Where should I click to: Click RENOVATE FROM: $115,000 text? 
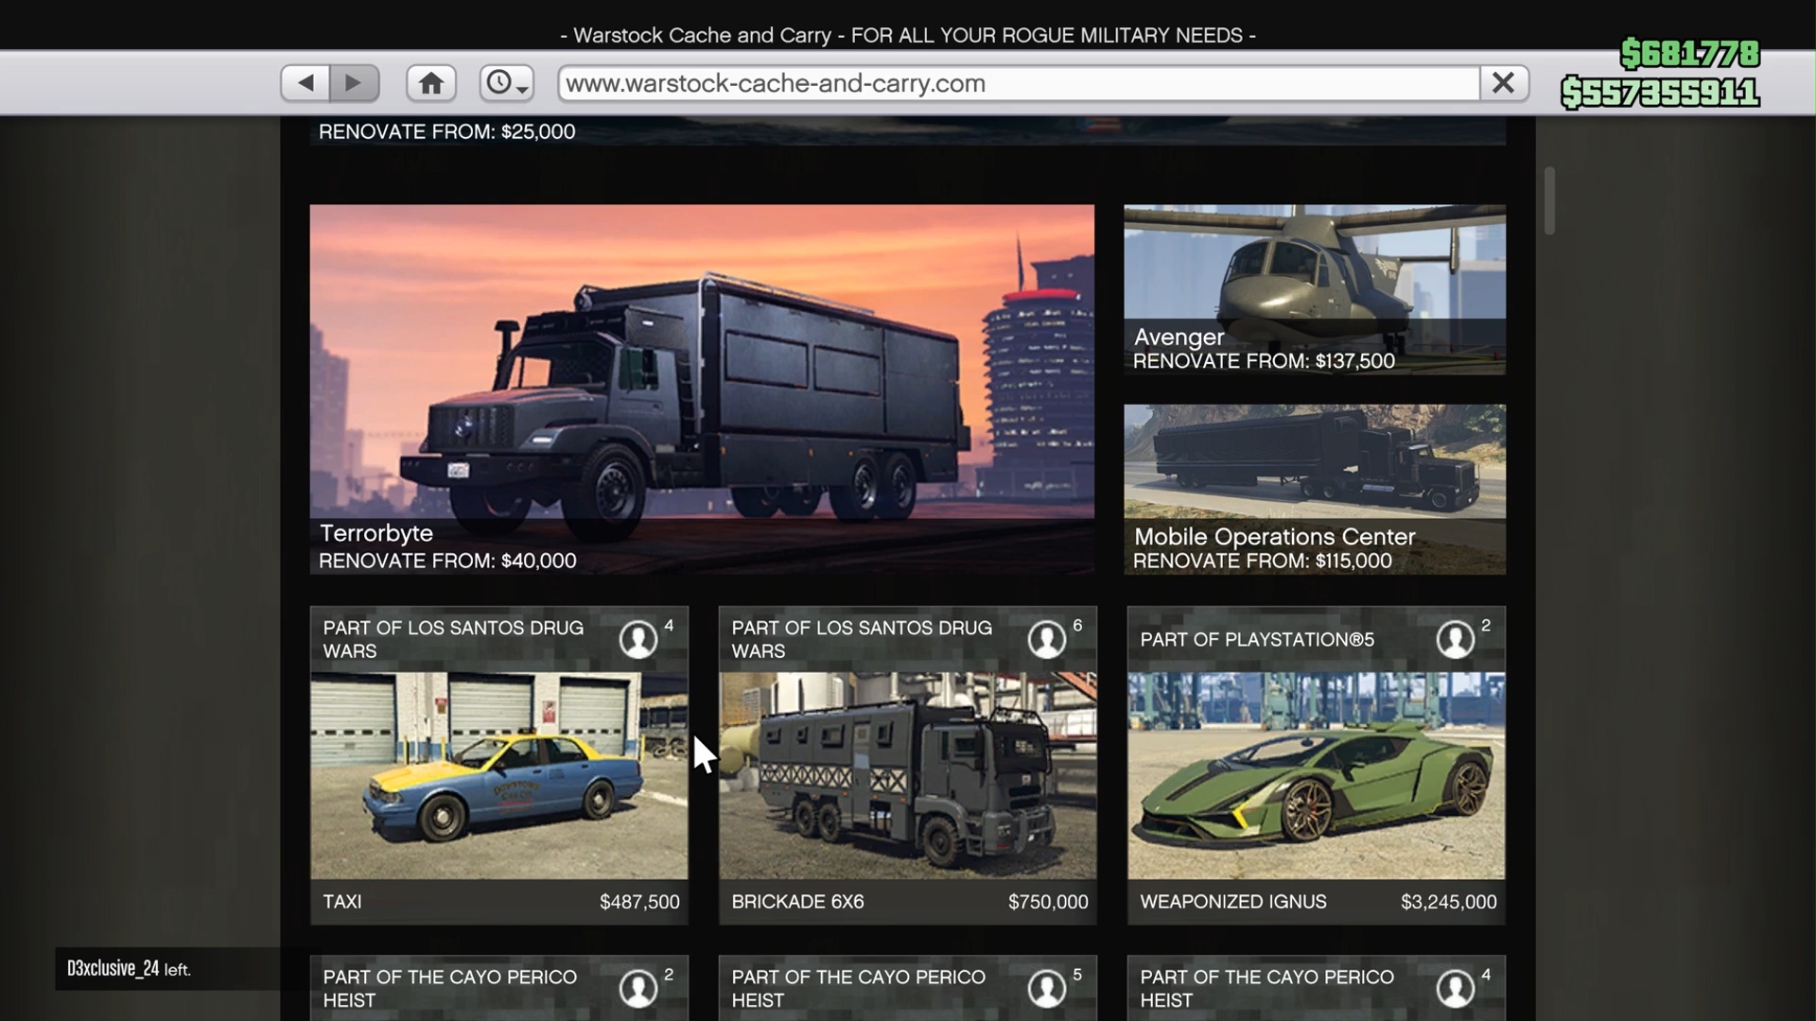(x=1263, y=561)
